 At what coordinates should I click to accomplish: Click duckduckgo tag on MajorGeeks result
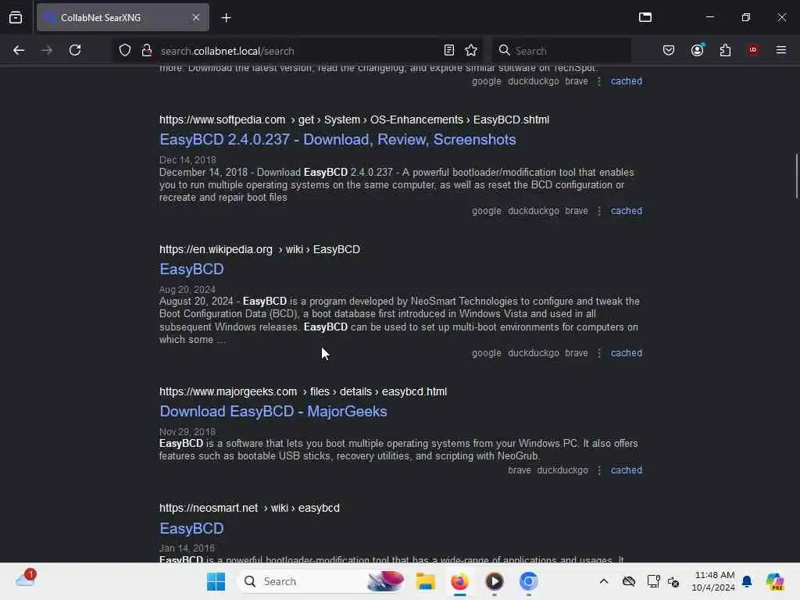(x=562, y=470)
